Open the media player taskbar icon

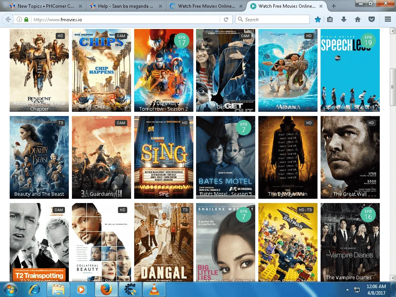click(81, 289)
